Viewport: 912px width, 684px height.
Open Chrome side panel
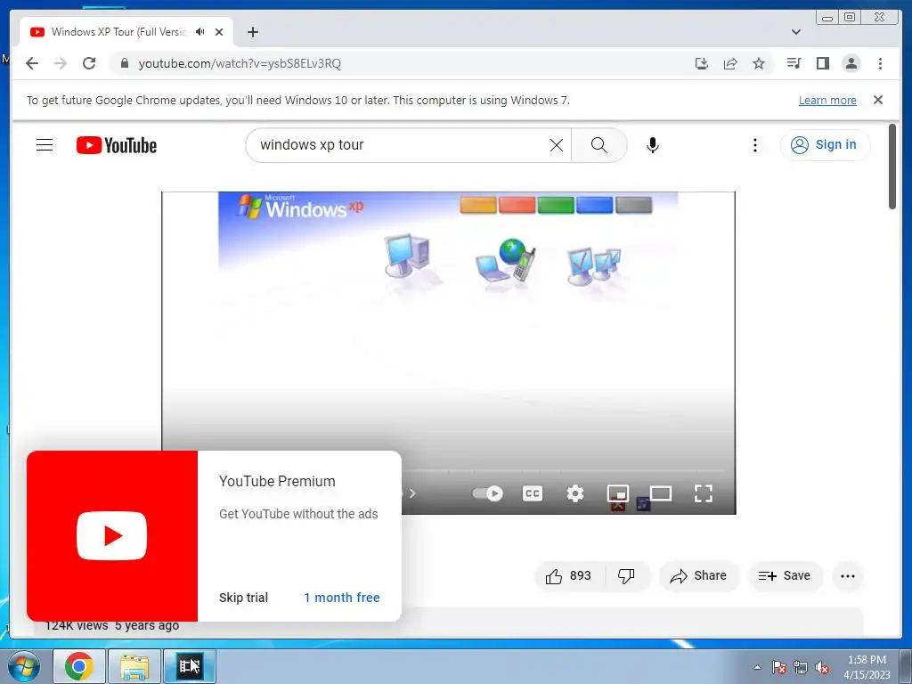(x=822, y=63)
